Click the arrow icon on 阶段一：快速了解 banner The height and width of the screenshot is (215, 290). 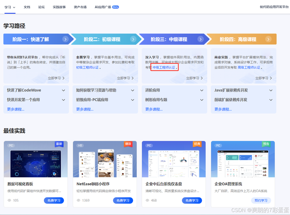pos(65,39)
